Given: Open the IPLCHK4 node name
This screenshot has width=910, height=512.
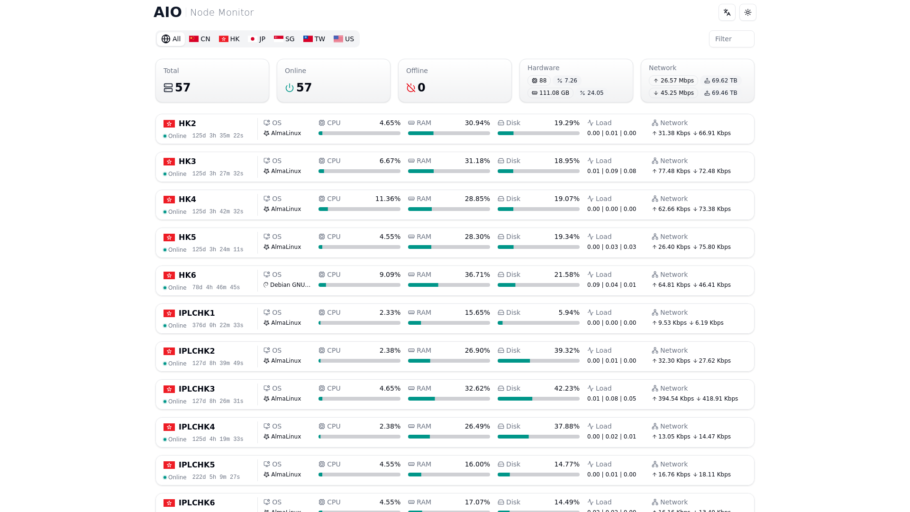Looking at the screenshot, I should pos(197,427).
